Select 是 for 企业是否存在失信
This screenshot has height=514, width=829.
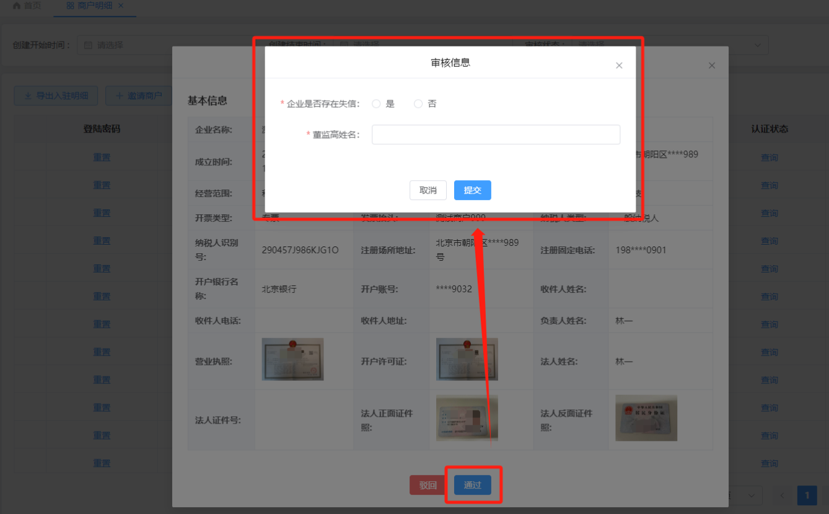[x=376, y=104]
